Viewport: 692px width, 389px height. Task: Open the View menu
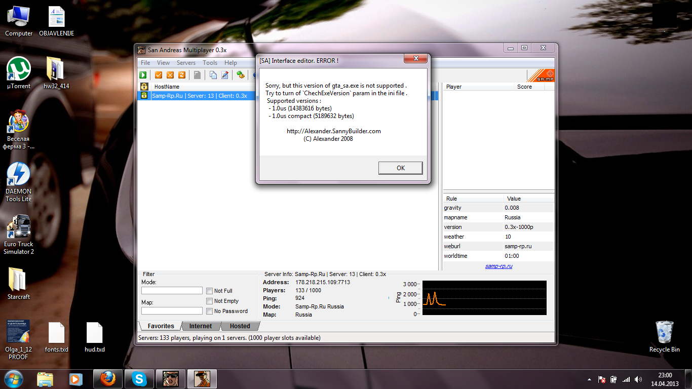pyautogui.click(x=163, y=63)
